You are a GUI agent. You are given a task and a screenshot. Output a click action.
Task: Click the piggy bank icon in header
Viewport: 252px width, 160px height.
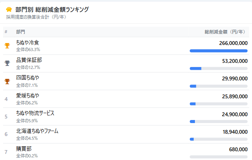point(9,10)
